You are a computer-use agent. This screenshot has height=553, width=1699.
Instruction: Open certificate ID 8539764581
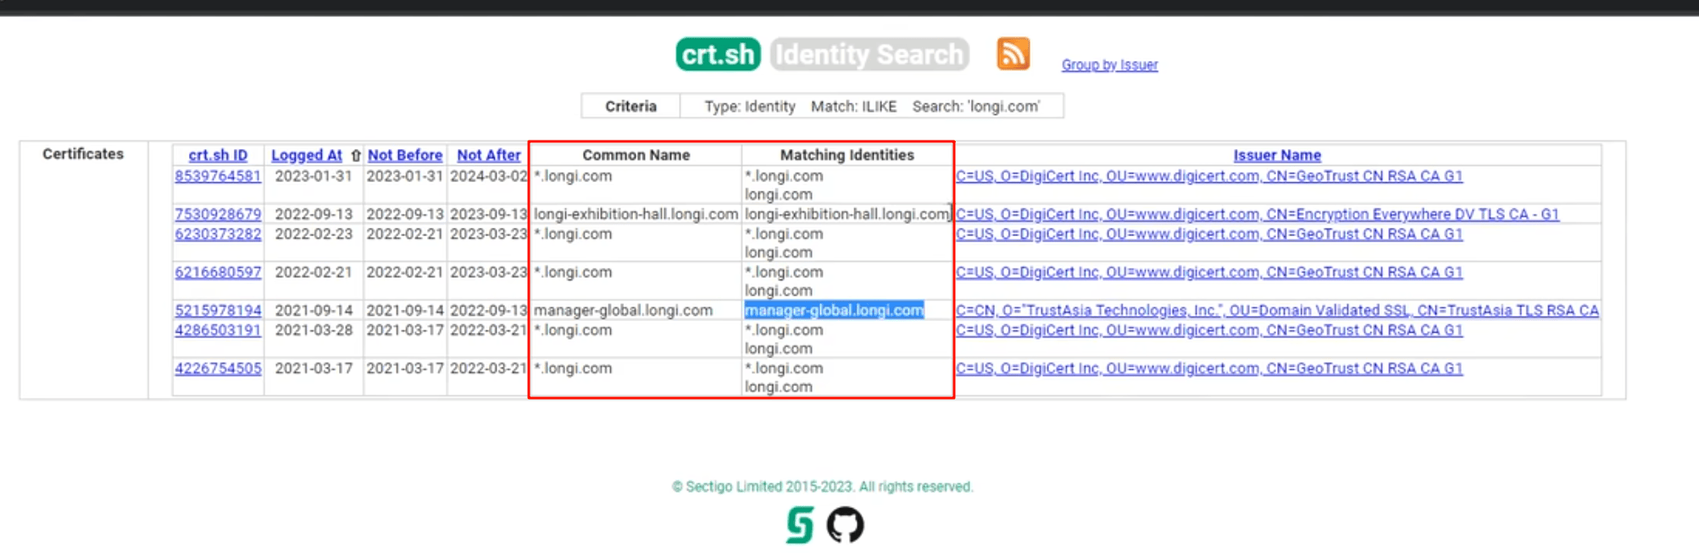[x=218, y=176]
